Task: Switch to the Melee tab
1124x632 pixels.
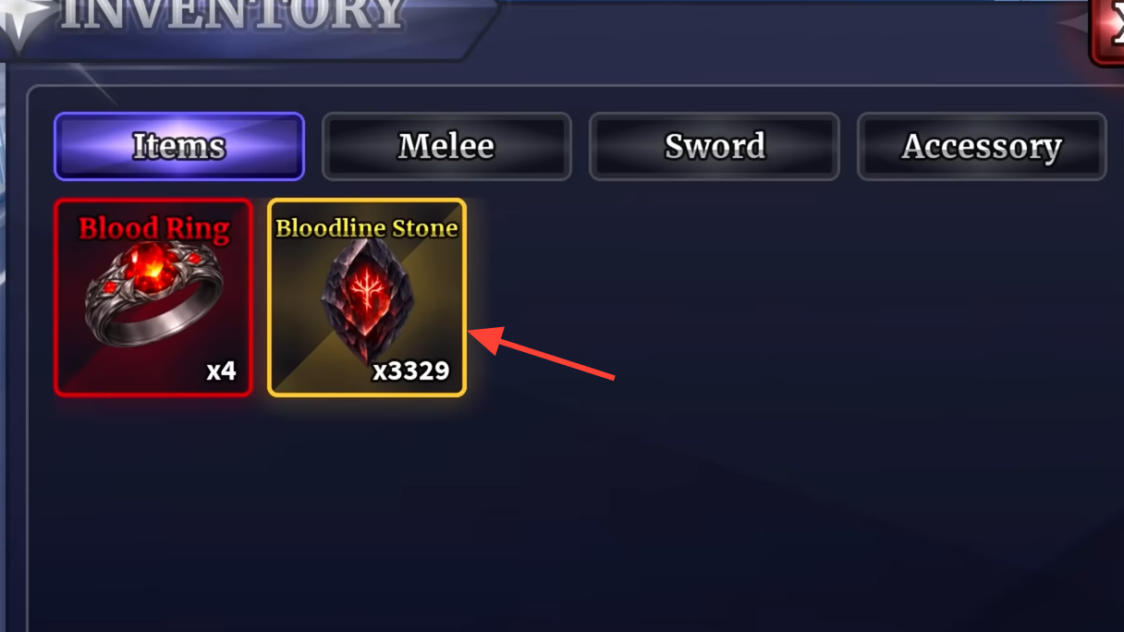Action: point(446,146)
